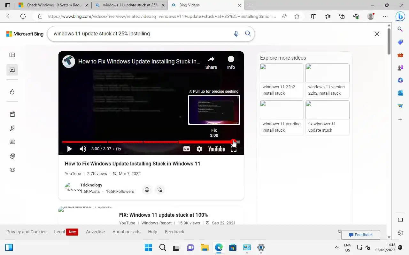This screenshot has width=409, height=255.
Task: Start voice search with microphone icon
Action: tap(236, 33)
